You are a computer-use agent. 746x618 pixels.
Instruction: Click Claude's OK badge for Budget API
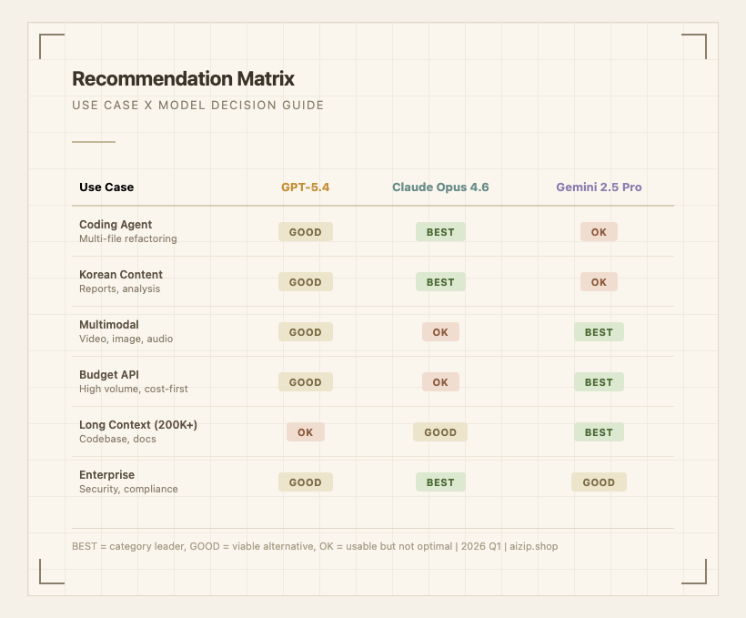440,382
